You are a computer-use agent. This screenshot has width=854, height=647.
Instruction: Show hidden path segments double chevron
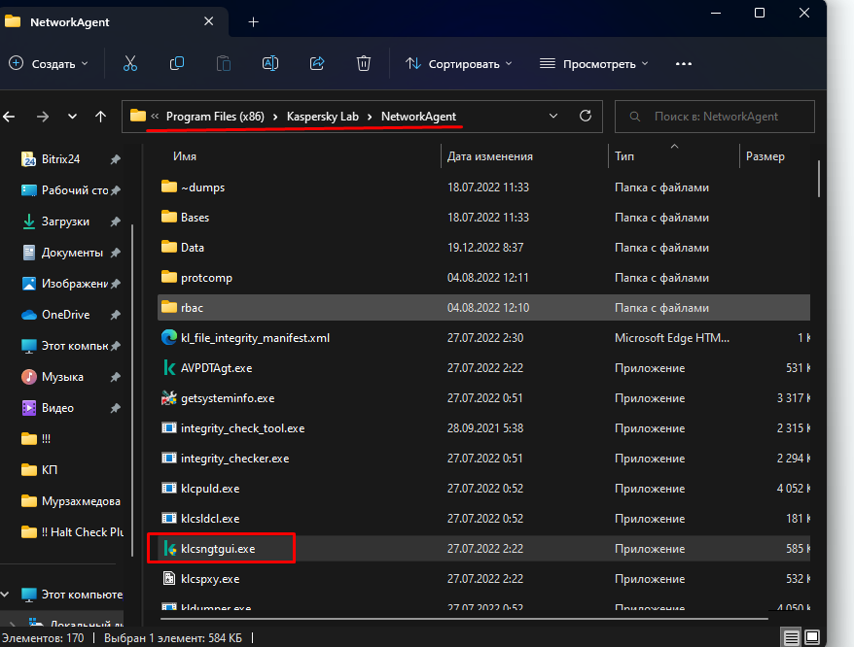(x=156, y=116)
